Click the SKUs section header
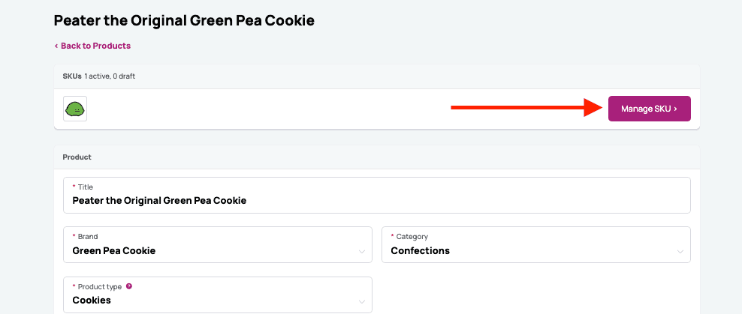This screenshot has height=314, width=742. click(72, 76)
